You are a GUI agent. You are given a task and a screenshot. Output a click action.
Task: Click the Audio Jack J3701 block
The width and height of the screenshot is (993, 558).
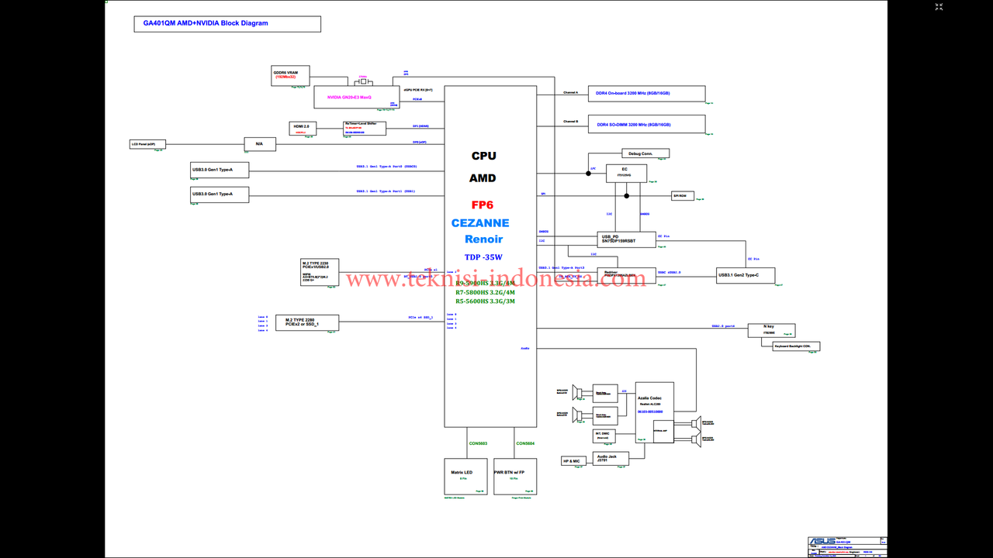(x=611, y=458)
